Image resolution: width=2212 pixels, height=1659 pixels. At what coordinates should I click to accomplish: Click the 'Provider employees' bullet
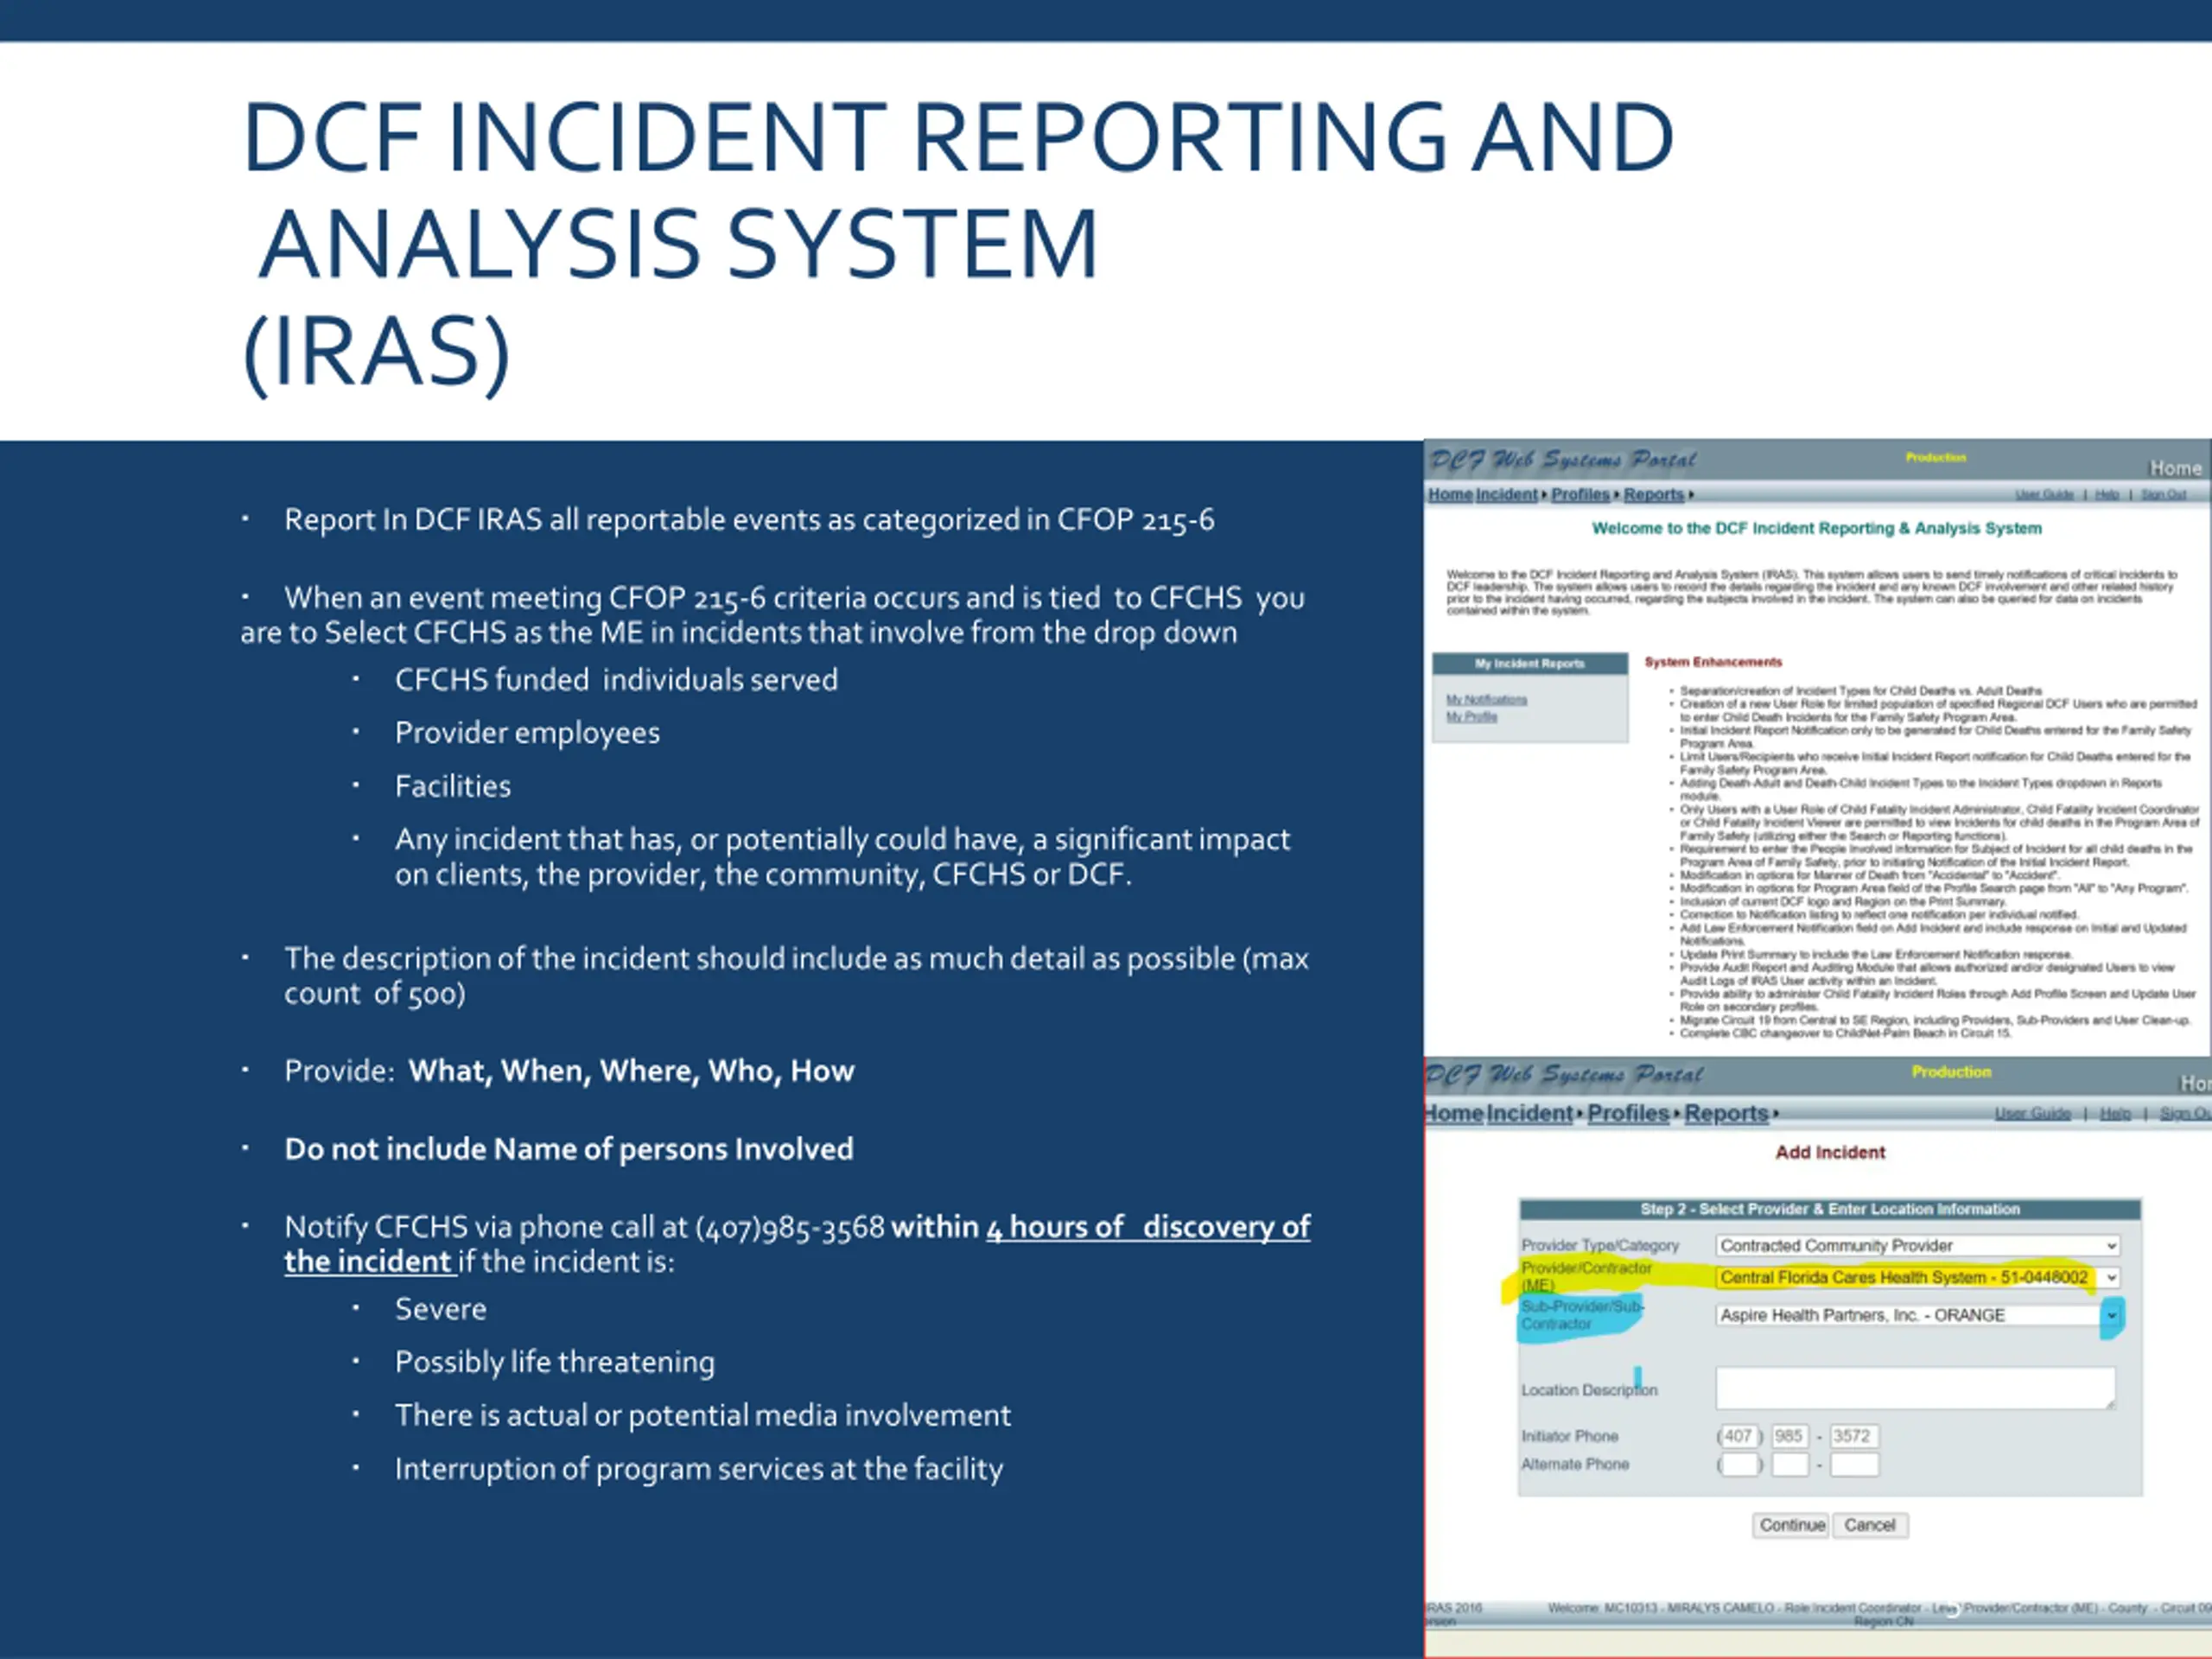527,733
